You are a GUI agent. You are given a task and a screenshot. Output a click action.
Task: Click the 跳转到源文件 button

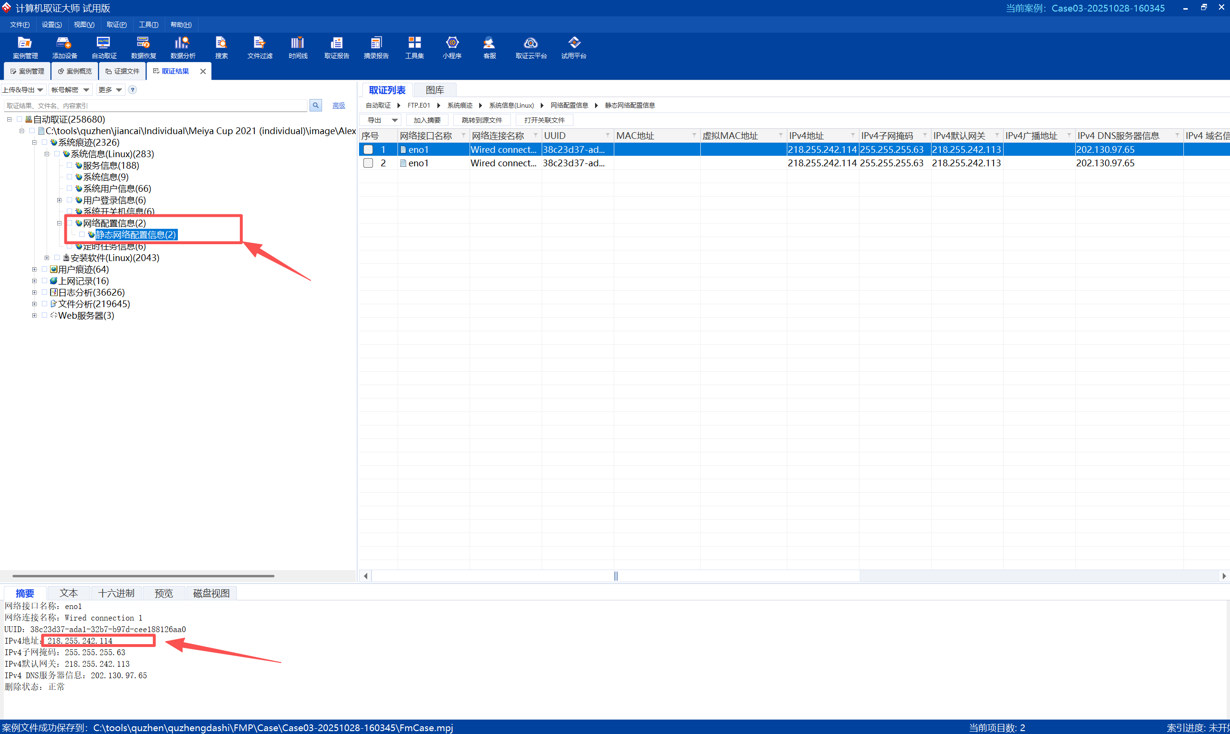pyautogui.click(x=482, y=120)
